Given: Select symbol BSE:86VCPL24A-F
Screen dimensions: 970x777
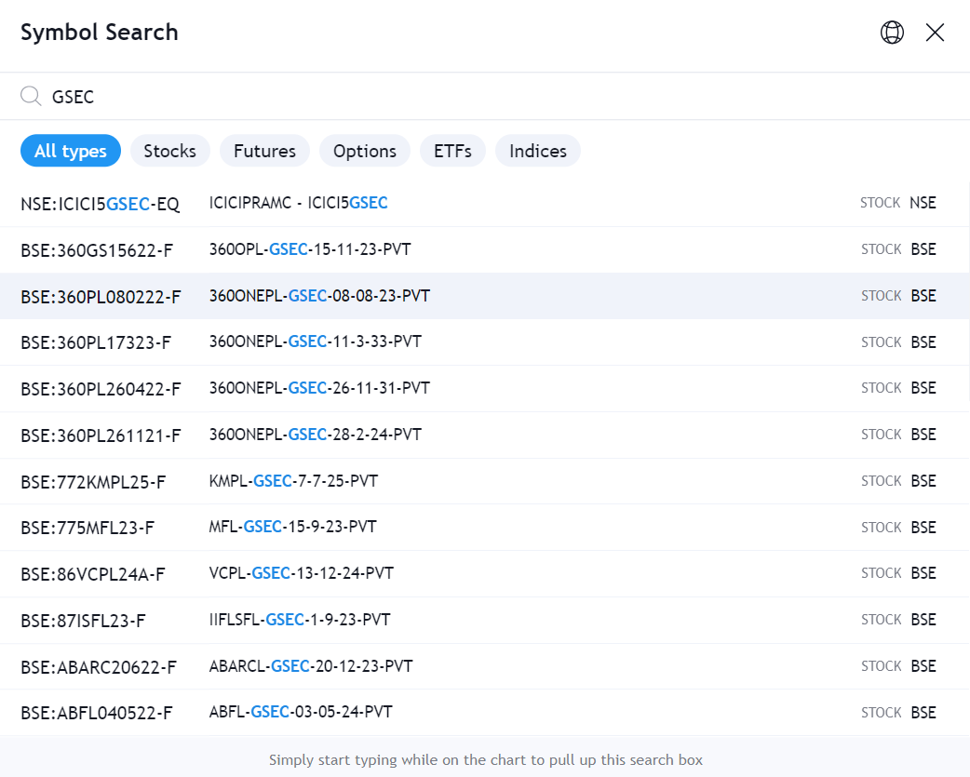Looking at the screenshot, I should [x=93, y=574].
